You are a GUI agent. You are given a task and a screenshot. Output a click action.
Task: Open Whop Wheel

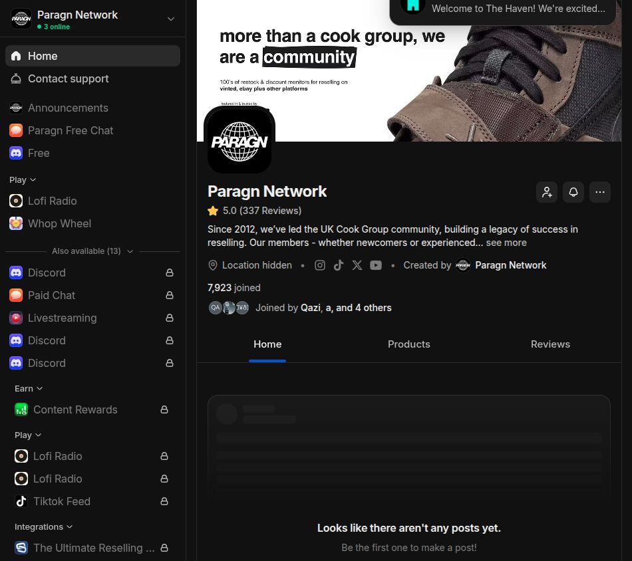coord(92,223)
